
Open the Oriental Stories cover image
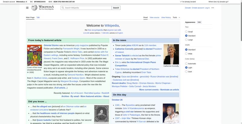tap(34, 55)
